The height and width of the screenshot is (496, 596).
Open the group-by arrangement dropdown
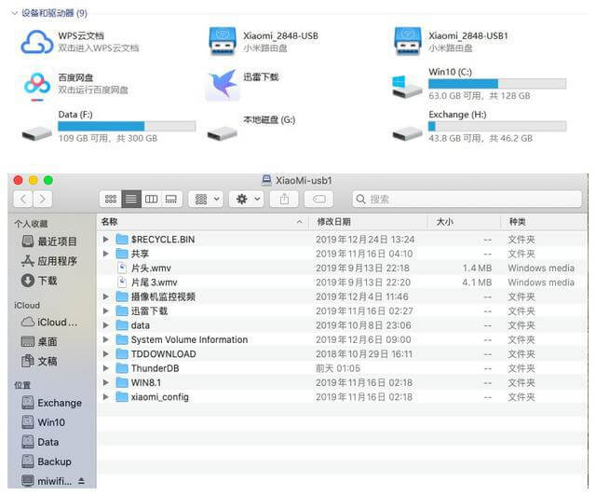(x=205, y=200)
